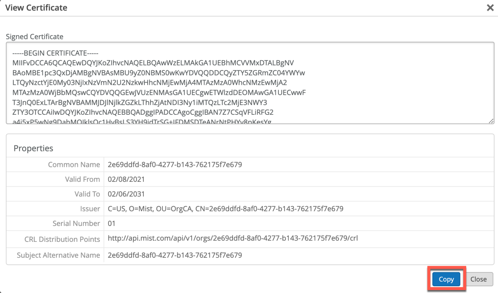498x293 pixels.
Task: Click the CRL Distribution Points row label
Action: click(62, 239)
